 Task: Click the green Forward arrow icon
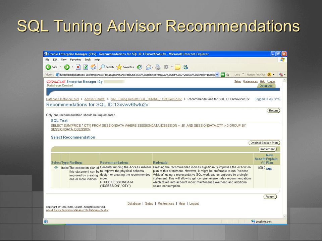[67, 67]
